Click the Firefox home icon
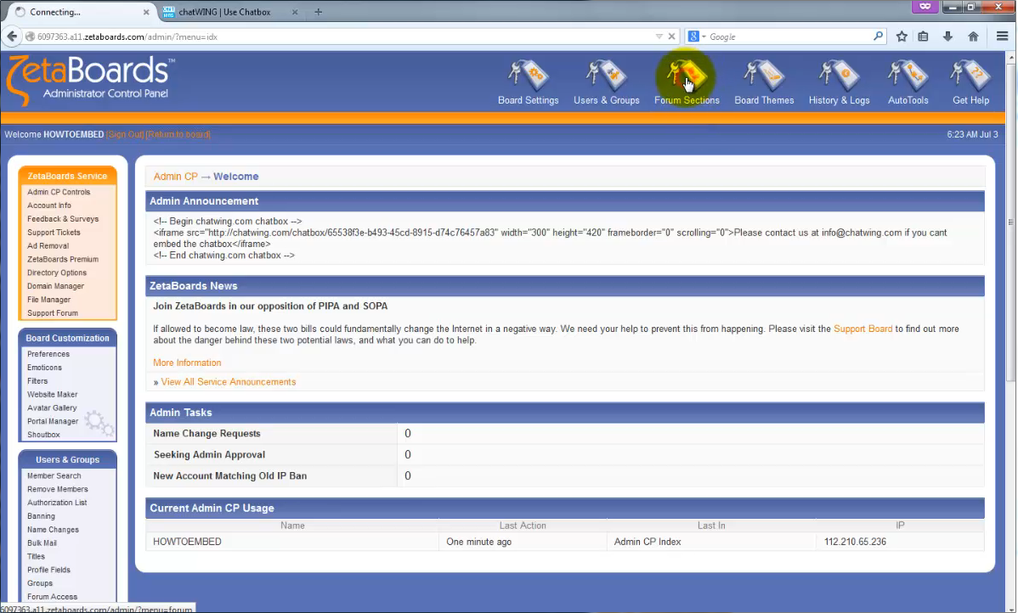Viewport: 1018px width, 613px height. [x=973, y=36]
